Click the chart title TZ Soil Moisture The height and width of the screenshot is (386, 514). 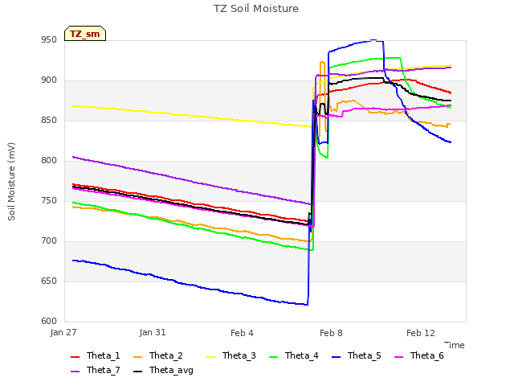(x=256, y=9)
